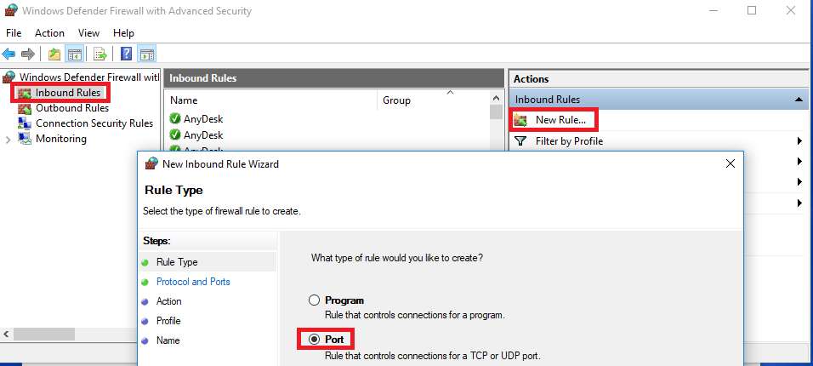
Task: Click the New Rule... action
Action: click(x=560, y=120)
